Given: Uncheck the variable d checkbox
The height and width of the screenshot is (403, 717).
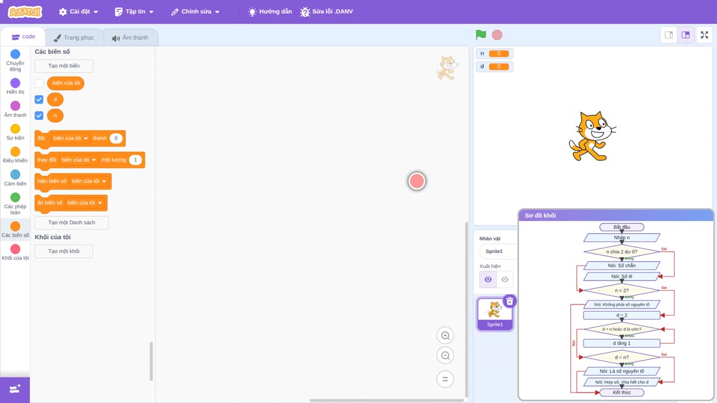Looking at the screenshot, I should pyautogui.click(x=39, y=99).
